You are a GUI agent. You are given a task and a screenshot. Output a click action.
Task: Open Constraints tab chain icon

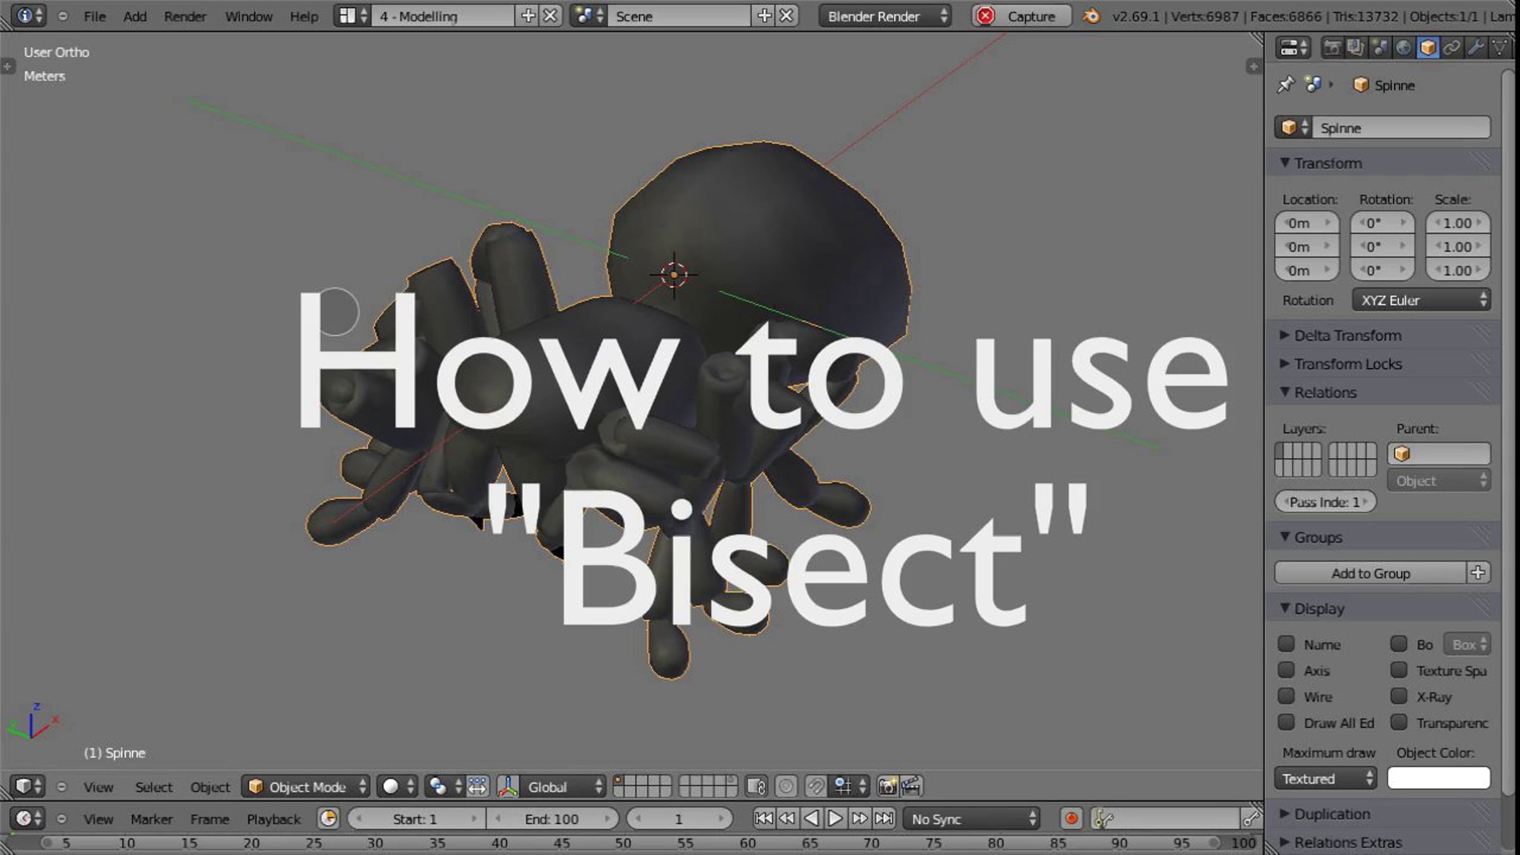point(1452,47)
